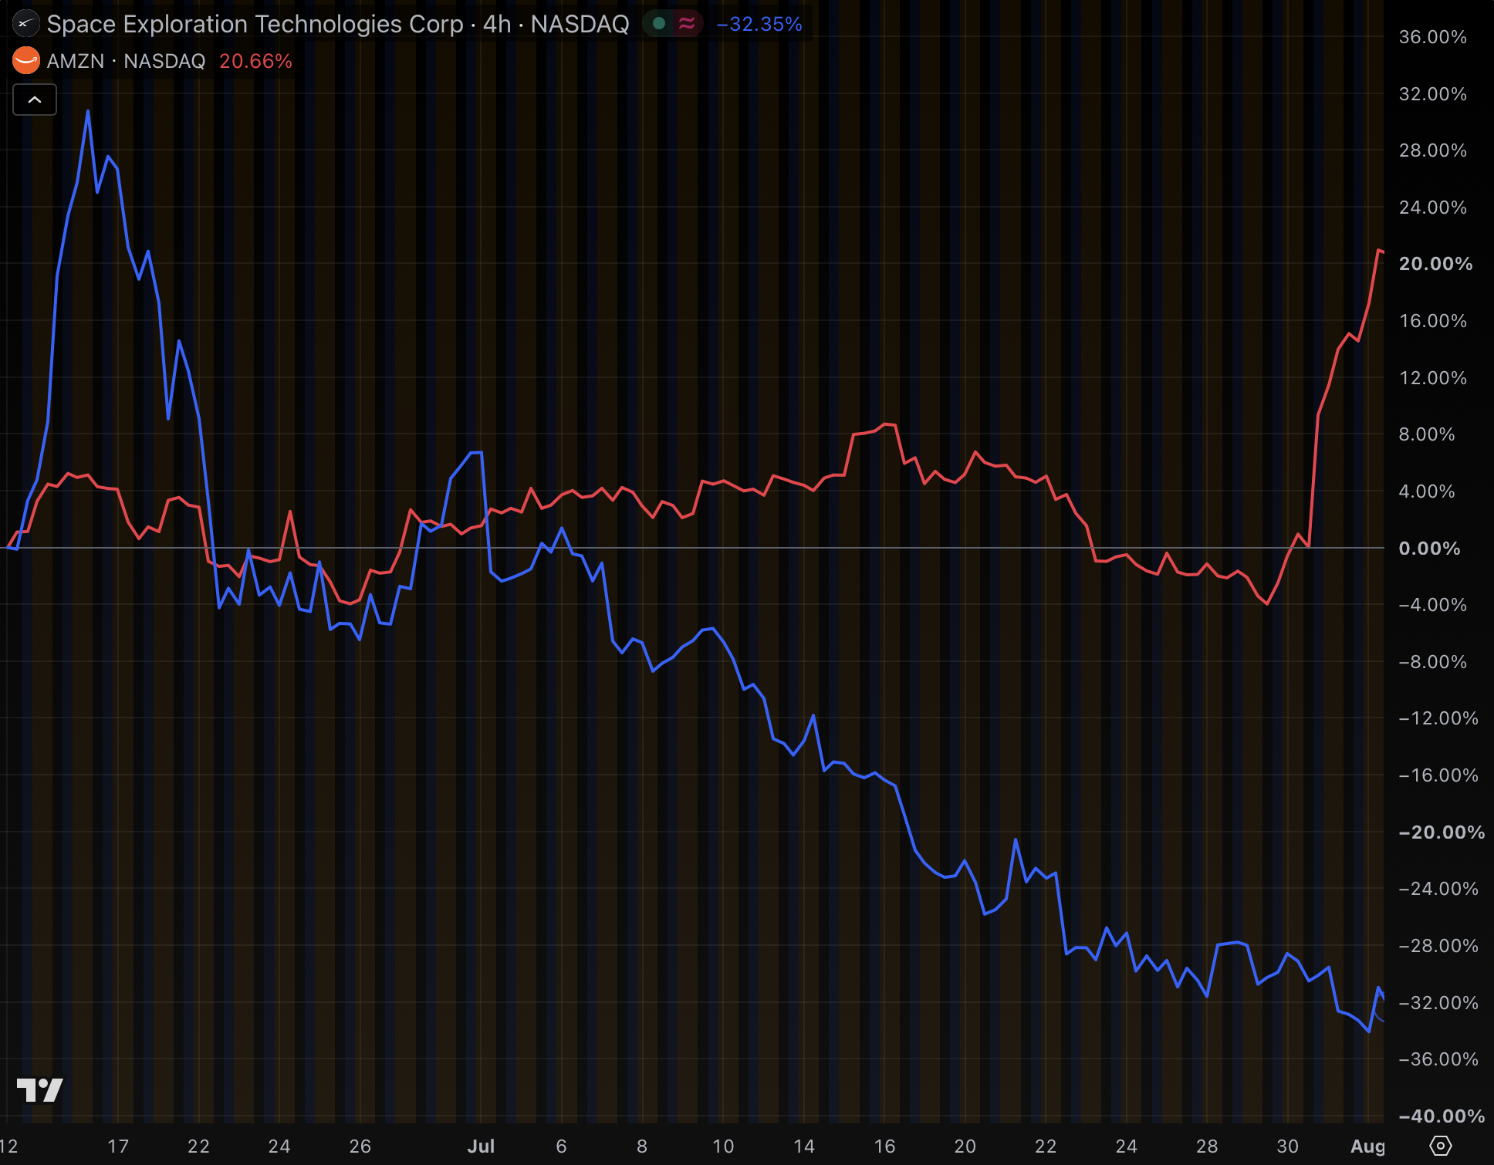Click the −12.00% price axis label
The image size is (1494, 1165).
1438,718
